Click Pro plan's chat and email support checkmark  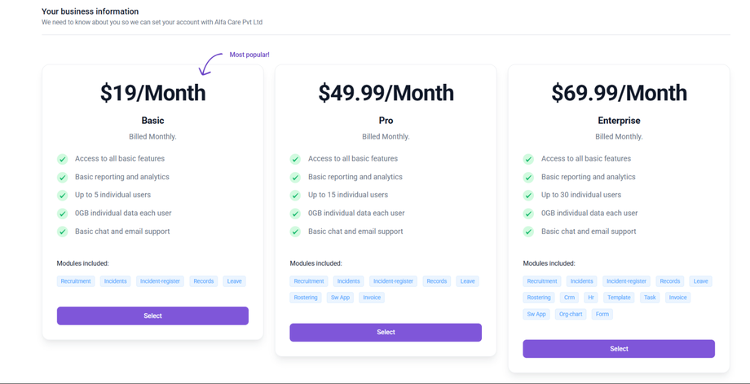click(x=295, y=232)
